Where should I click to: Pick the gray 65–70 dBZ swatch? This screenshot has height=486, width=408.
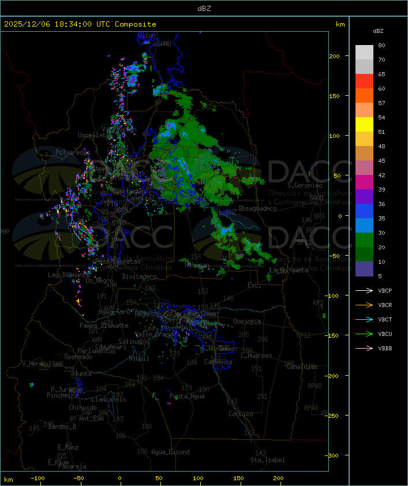click(364, 66)
